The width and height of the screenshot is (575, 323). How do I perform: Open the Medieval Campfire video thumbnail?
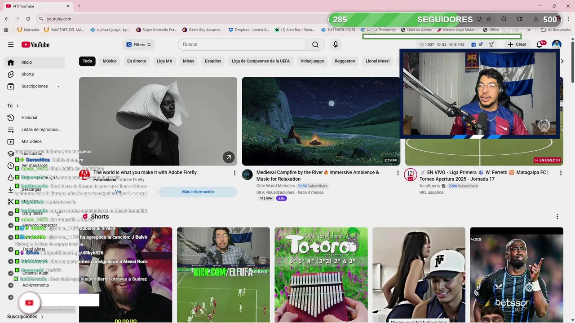pos(321,121)
